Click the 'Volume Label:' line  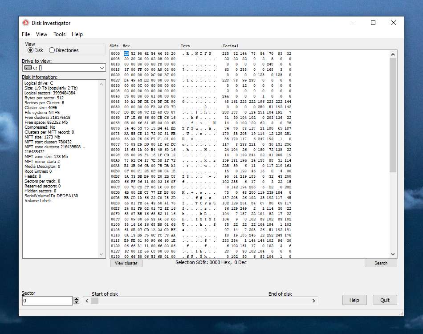click(x=37, y=201)
